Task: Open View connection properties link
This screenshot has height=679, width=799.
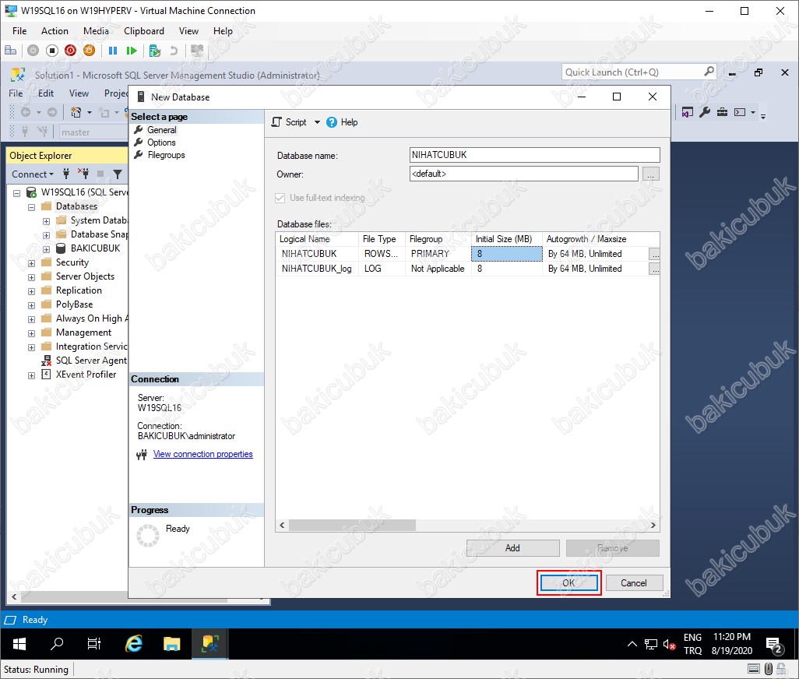Action: point(202,454)
